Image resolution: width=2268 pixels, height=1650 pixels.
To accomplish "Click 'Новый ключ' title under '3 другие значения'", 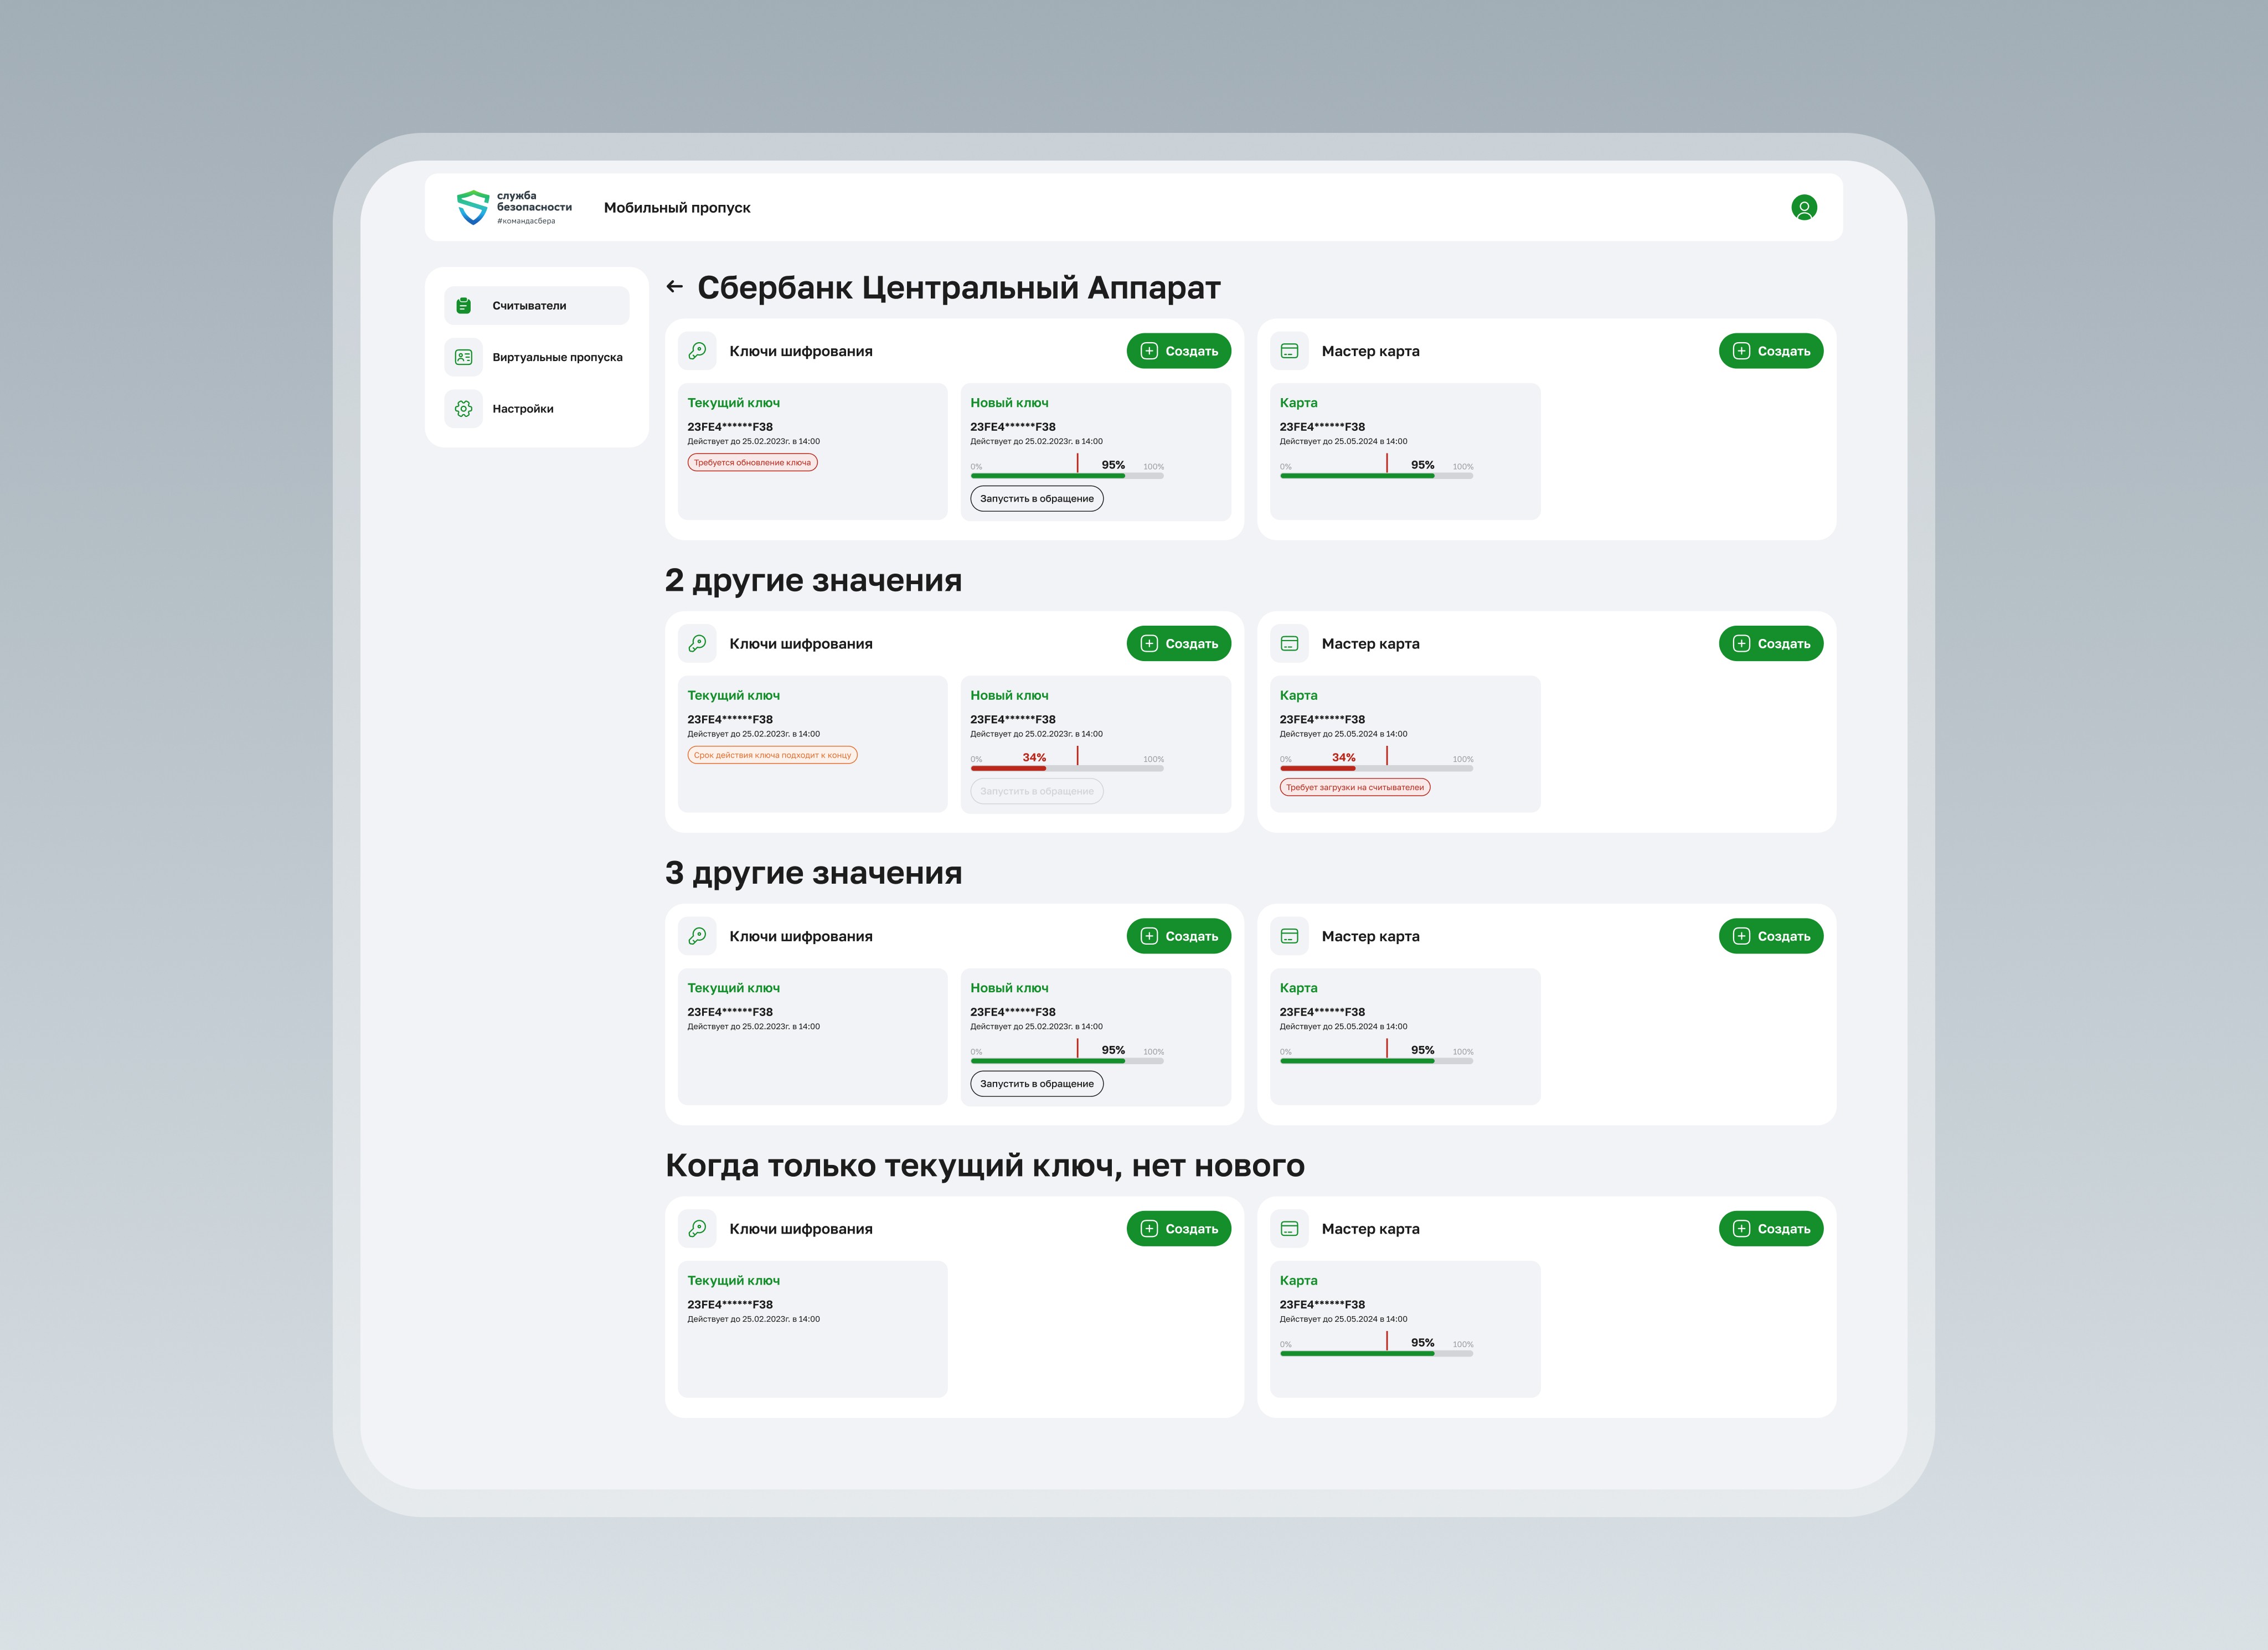I will tap(1009, 988).
